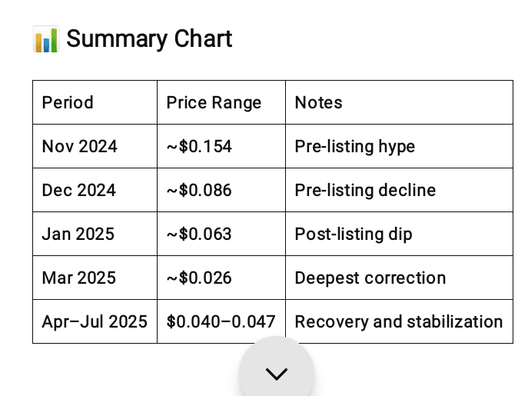
Task: Click the ~$0.026 price cell
Action: (x=199, y=278)
